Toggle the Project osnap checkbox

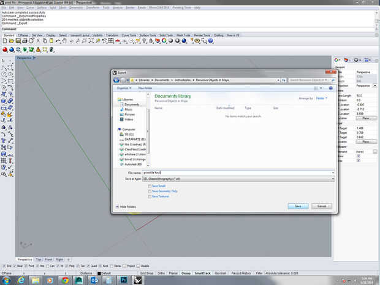click(x=124, y=266)
